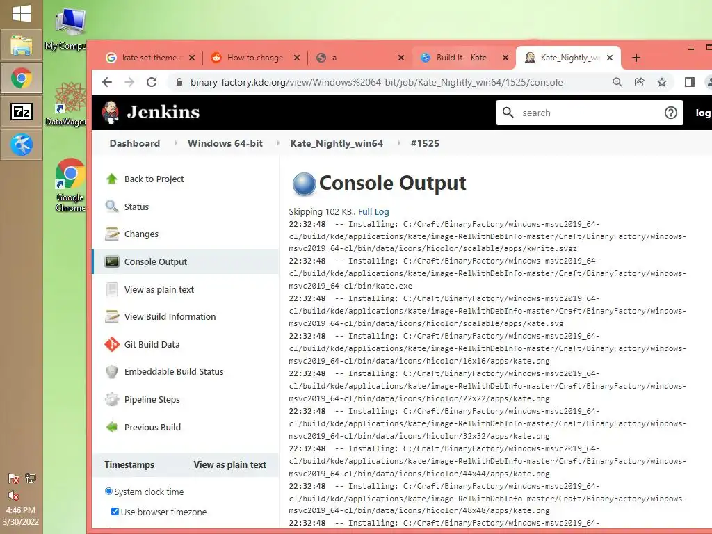This screenshot has height=534, width=712.
Task: Click the View as plain text document icon
Action: pos(112,289)
